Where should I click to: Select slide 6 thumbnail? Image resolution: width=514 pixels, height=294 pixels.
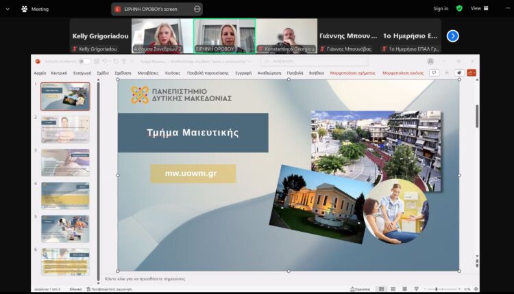65,262
